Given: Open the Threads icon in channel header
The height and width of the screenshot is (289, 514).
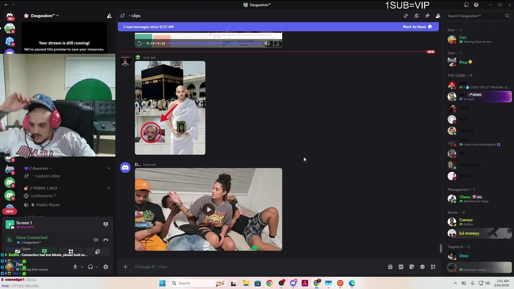Looking at the screenshot, I should 406,16.
